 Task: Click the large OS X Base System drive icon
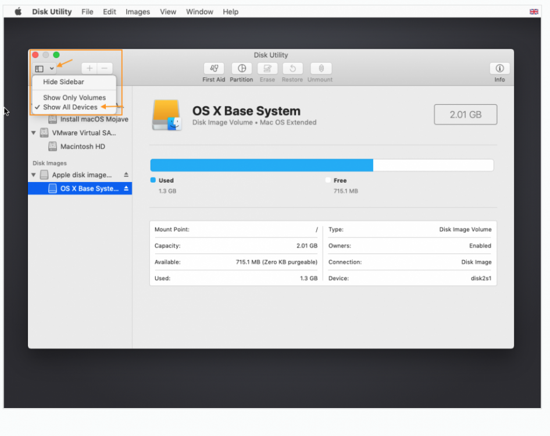click(167, 115)
